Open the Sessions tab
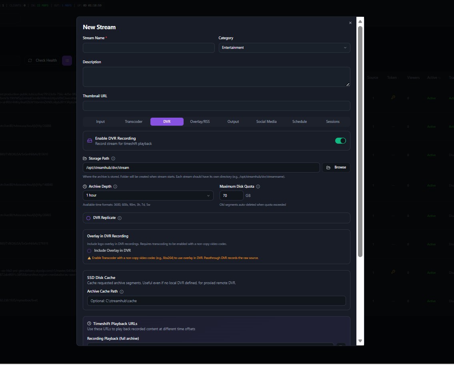The width and height of the screenshot is (454, 365). (x=333, y=122)
